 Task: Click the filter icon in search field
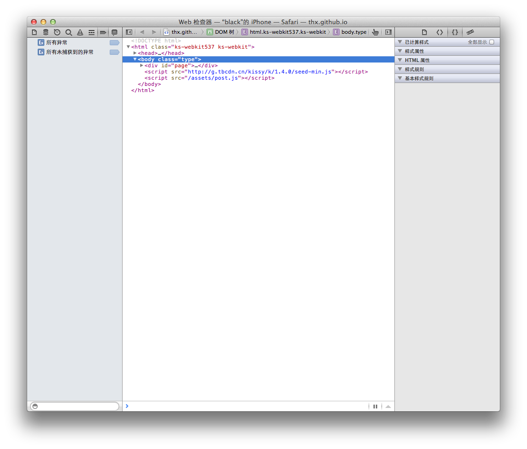[x=35, y=406]
